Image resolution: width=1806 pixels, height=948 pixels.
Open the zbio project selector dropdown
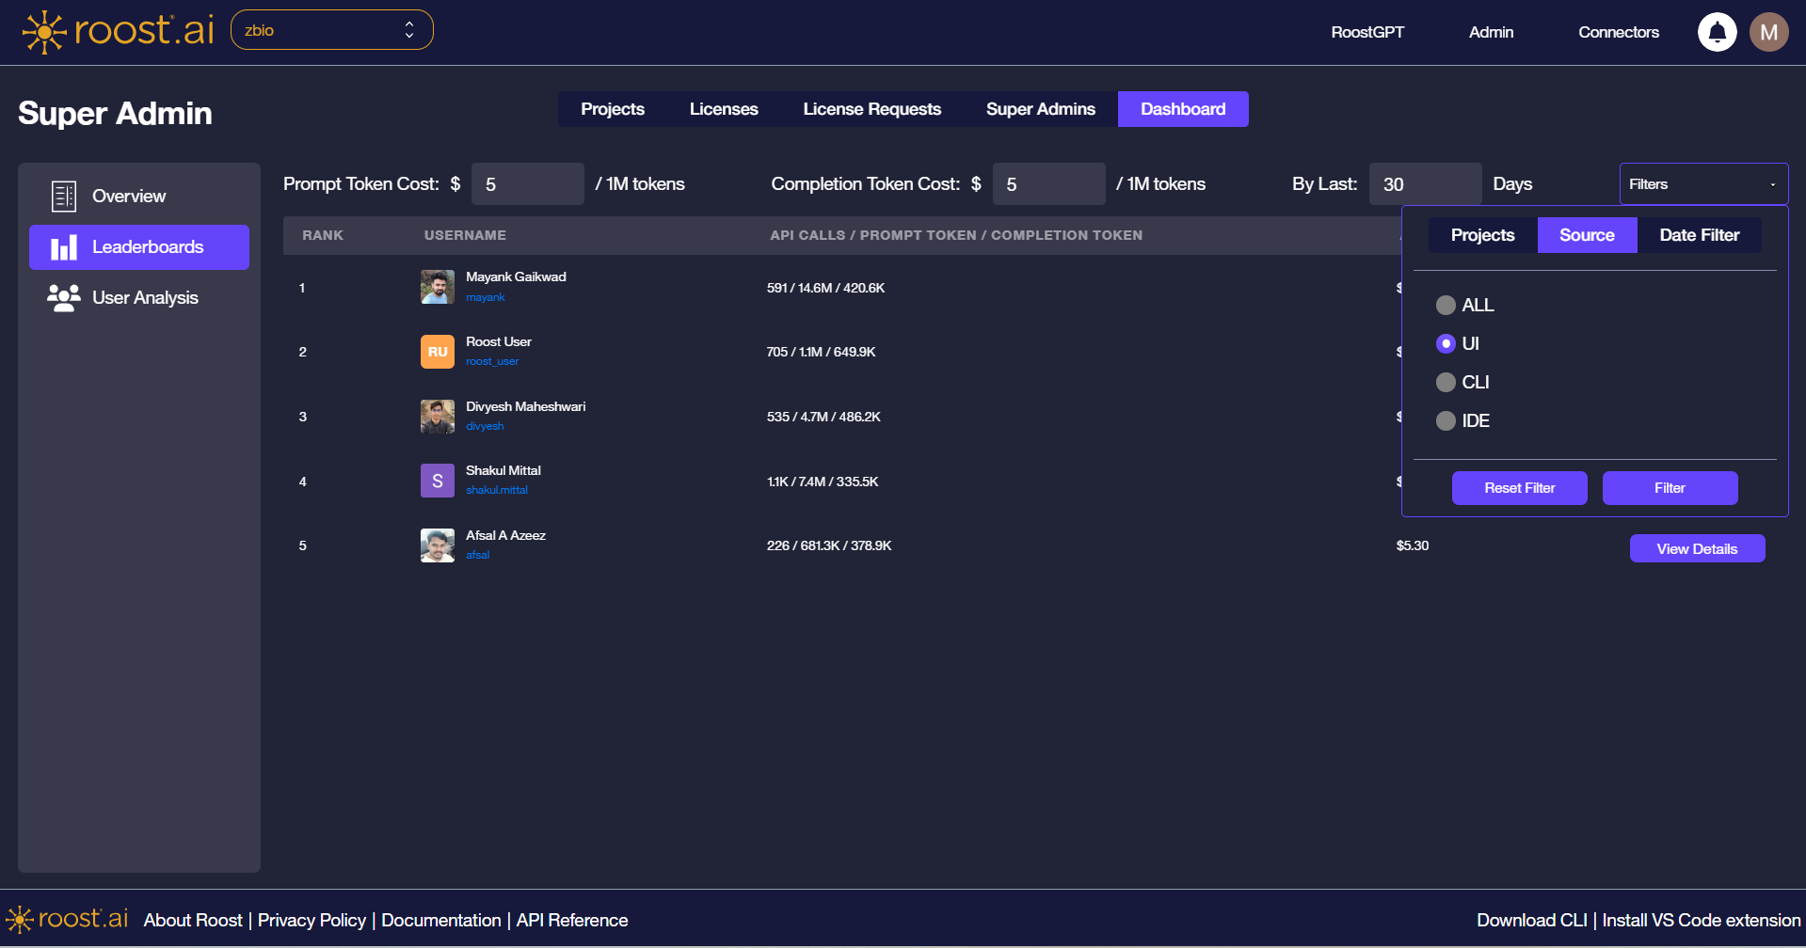(331, 29)
